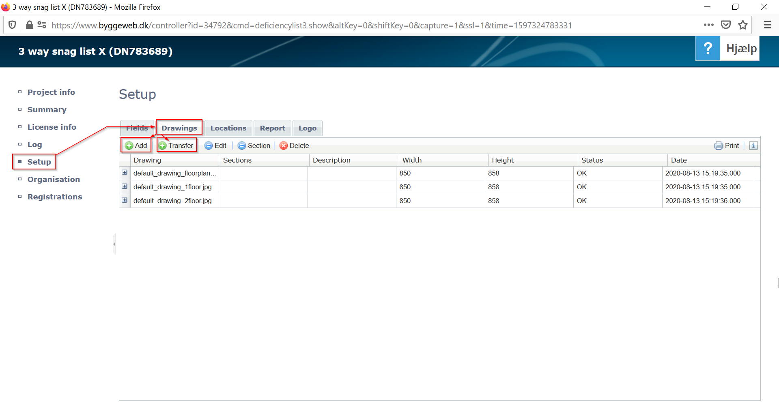
Task: Expand the default_drawing_floorplan row
Action: coord(125,173)
